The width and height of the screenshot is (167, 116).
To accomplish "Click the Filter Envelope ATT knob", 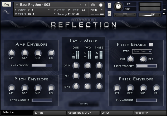I will [117, 88].
